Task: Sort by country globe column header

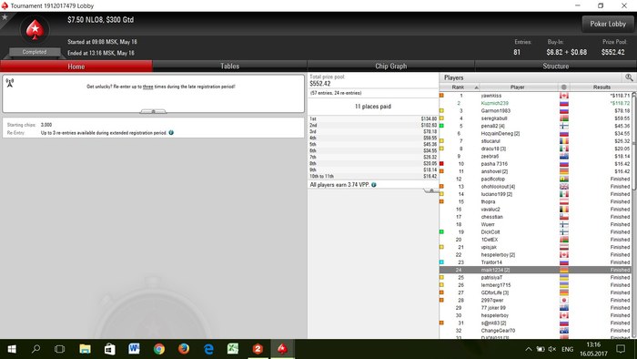Action: point(563,87)
